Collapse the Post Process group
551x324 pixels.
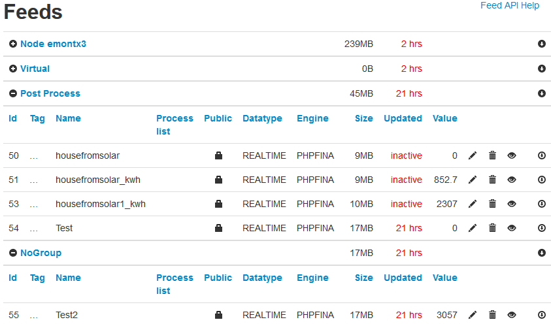[13, 93]
